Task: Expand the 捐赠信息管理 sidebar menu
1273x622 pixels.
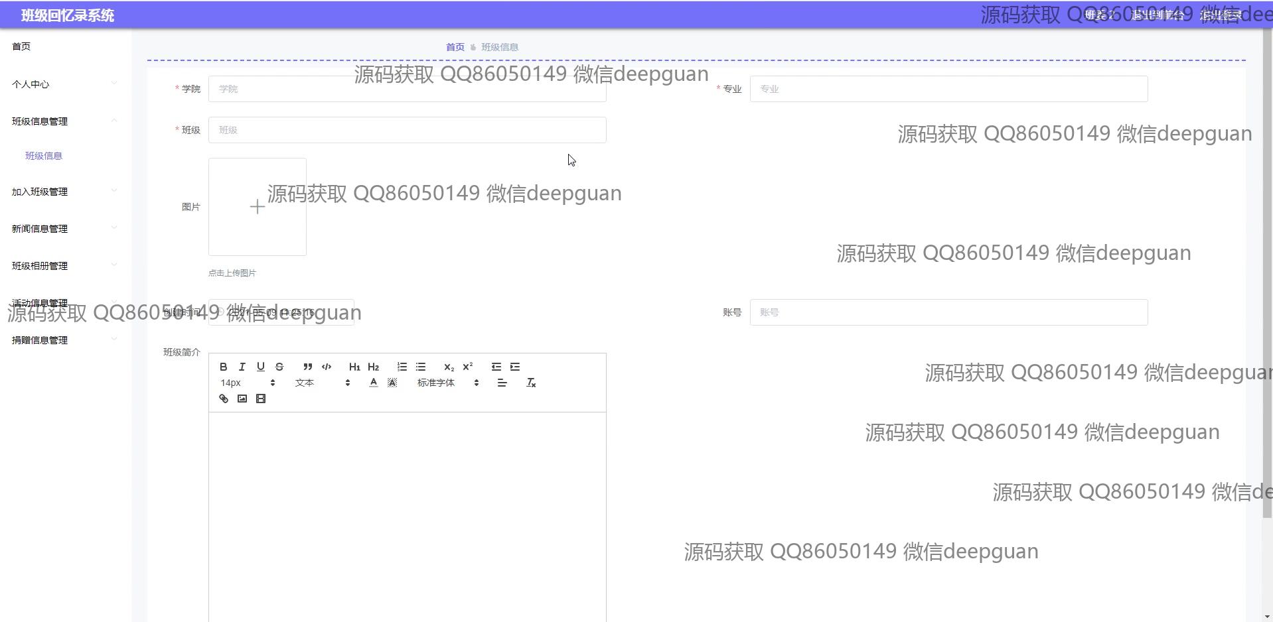Action: click(x=65, y=340)
